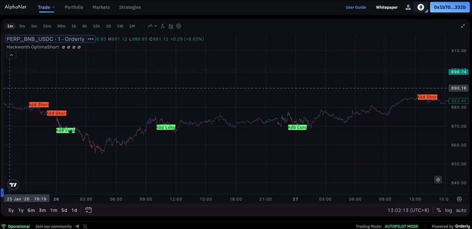The height and width of the screenshot is (229, 472).
Task: Click the Add Long marker near 27
Action: click(x=297, y=127)
